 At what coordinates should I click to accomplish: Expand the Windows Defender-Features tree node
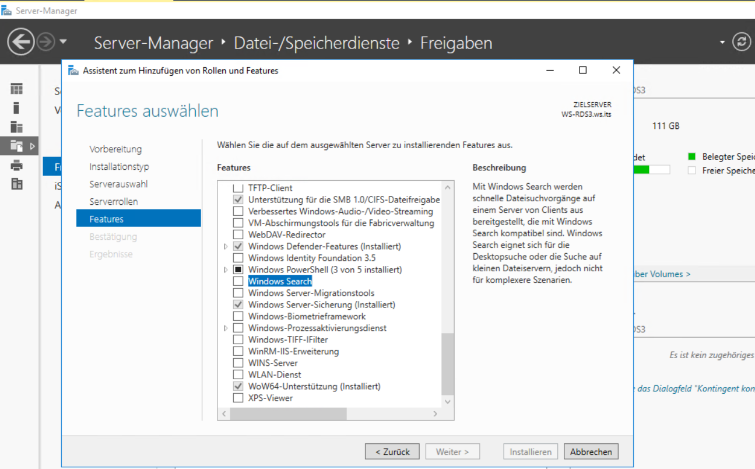pyautogui.click(x=226, y=246)
